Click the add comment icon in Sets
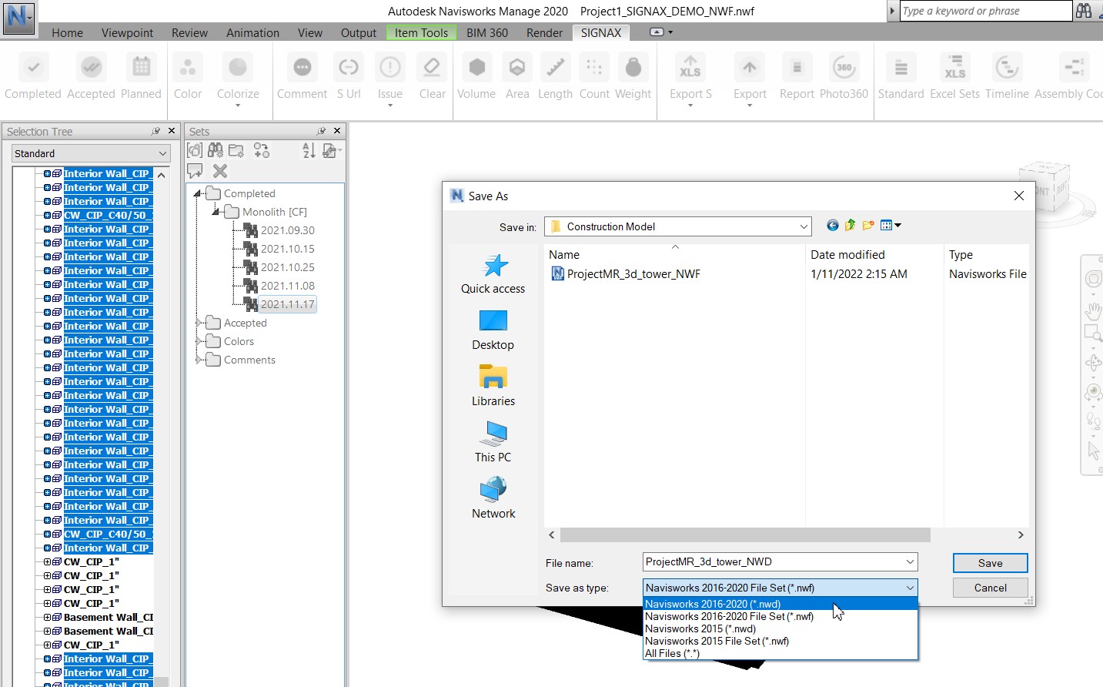The image size is (1103, 687). tap(195, 171)
